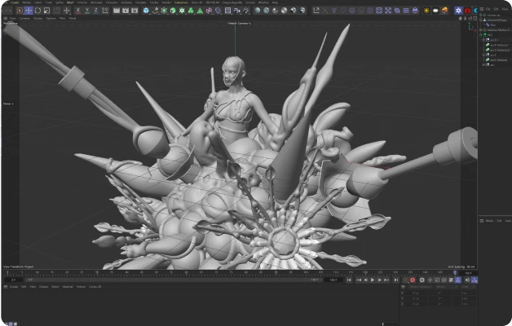Screen dimensions: 512x326
Task: Click the timeline preview range bar
Action: 173,280
